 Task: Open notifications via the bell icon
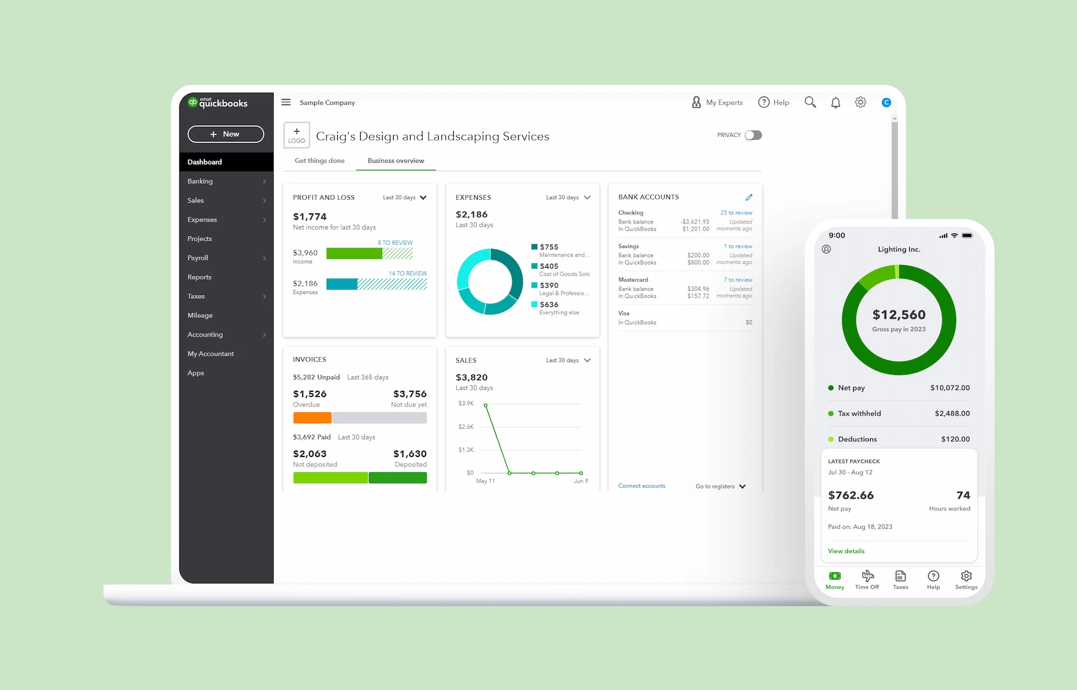pyautogui.click(x=835, y=102)
